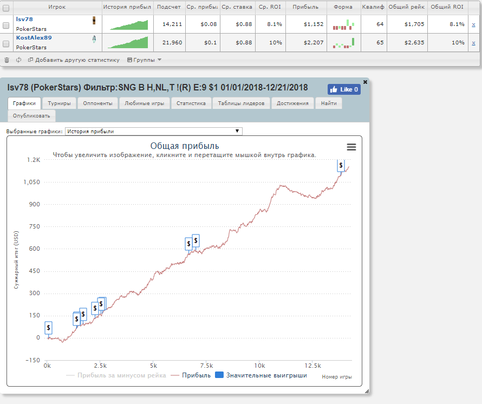482x404 pixels.
Task: Expand the 'Группы' dropdown
Action: [x=144, y=60]
